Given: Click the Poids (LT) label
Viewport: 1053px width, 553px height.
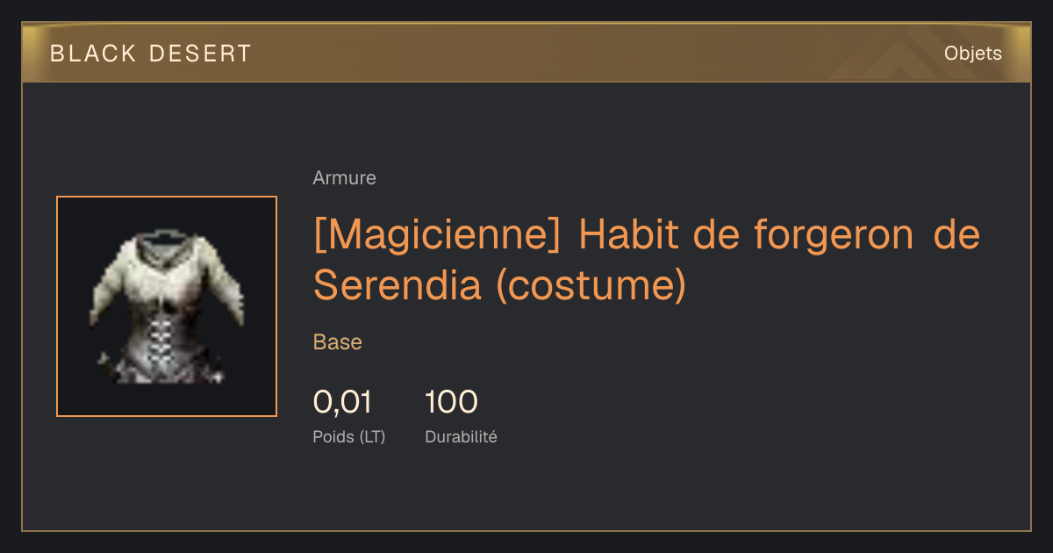Looking at the screenshot, I should tap(349, 436).
